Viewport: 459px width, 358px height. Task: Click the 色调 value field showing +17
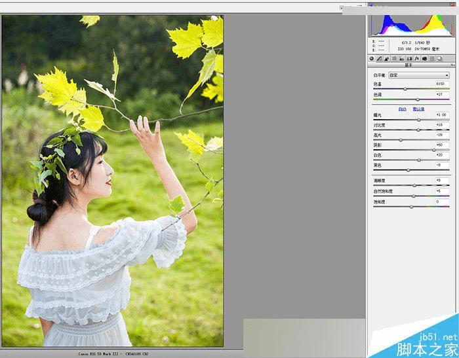[x=442, y=94]
